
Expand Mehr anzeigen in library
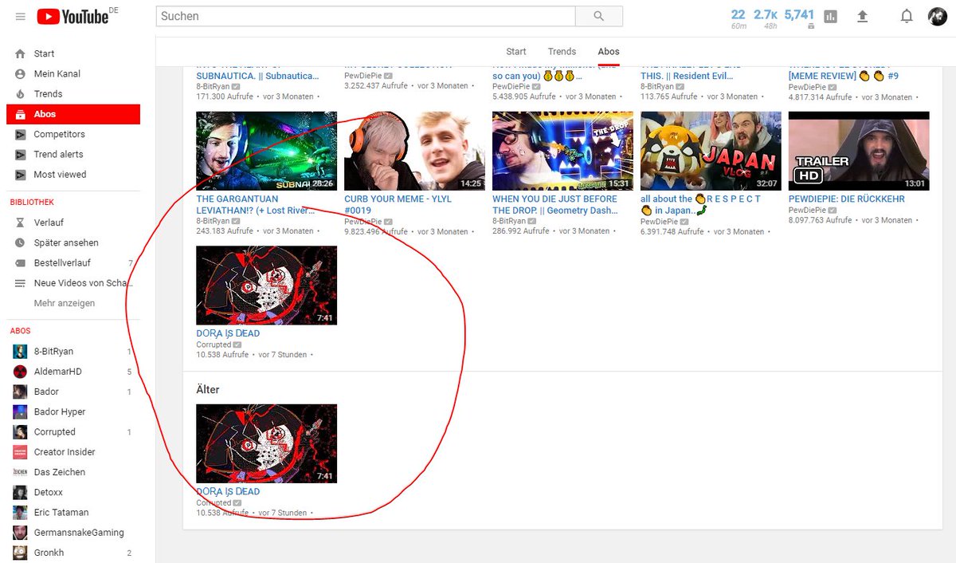[65, 303]
